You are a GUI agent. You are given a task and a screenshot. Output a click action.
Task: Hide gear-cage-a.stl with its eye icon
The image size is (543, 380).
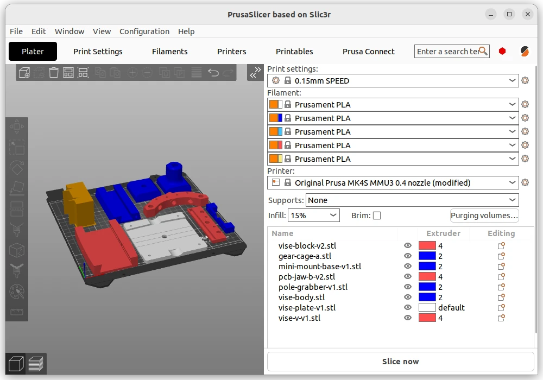coord(408,256)
